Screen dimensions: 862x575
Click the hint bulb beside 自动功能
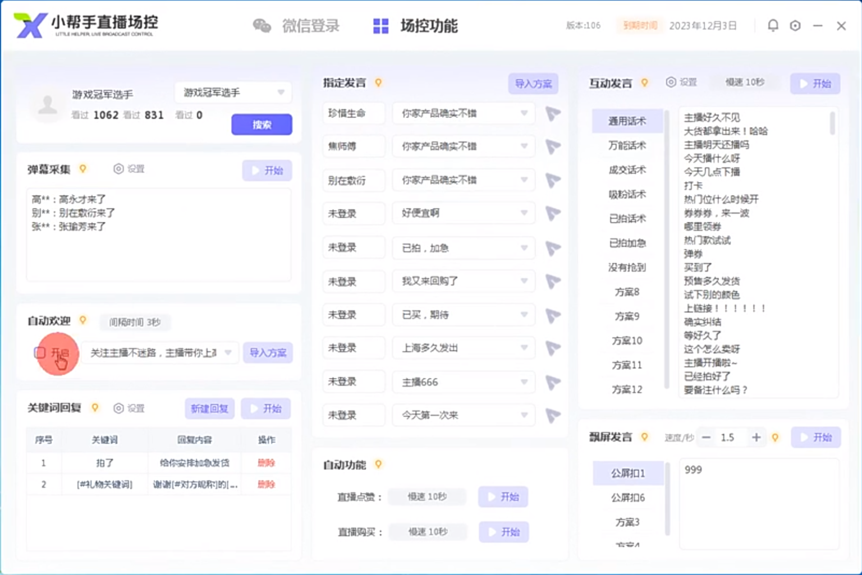(x=378, y=464)
